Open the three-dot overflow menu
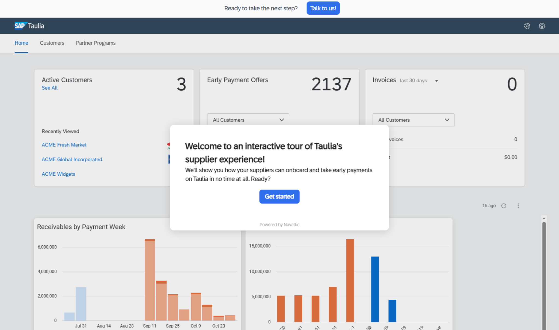The width and height of the screenshot is (559, 330). (518, 206)
